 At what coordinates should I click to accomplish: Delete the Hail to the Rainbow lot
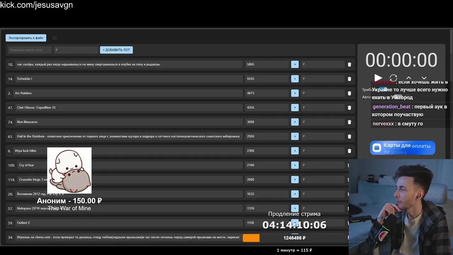349,136
